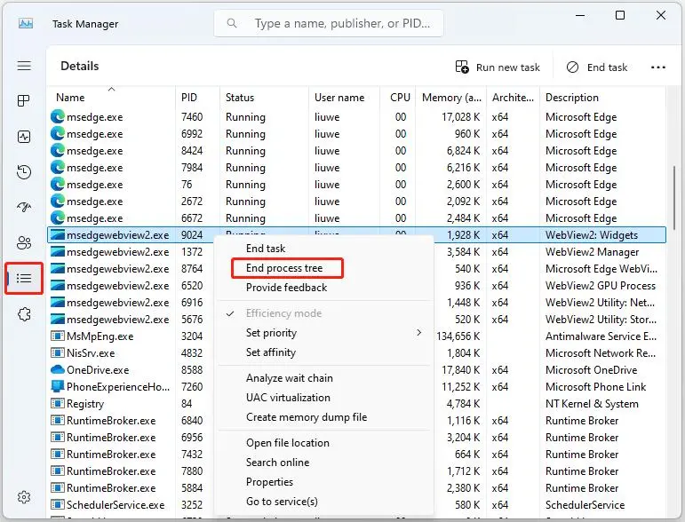Click the PID 3252 cell
Viewport: 685px width, 522px height.
click(192, 505)
